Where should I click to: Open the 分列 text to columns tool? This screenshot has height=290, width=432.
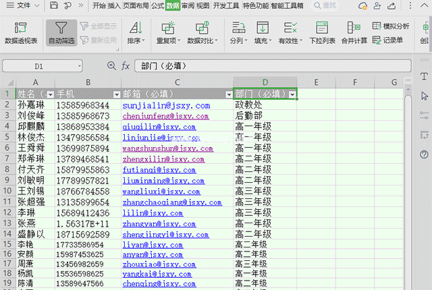point(238,33)
